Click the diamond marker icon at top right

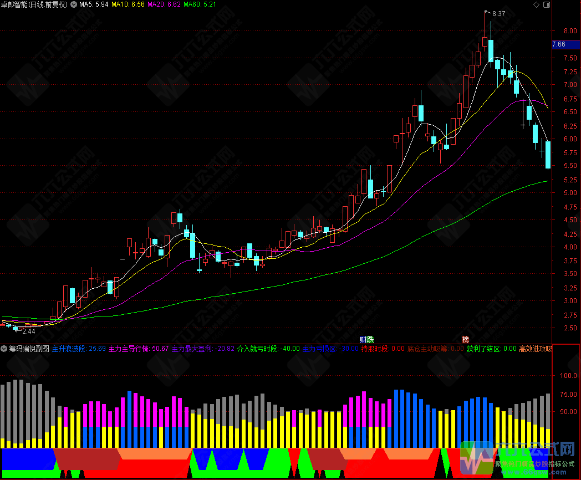tap(536, 4)
